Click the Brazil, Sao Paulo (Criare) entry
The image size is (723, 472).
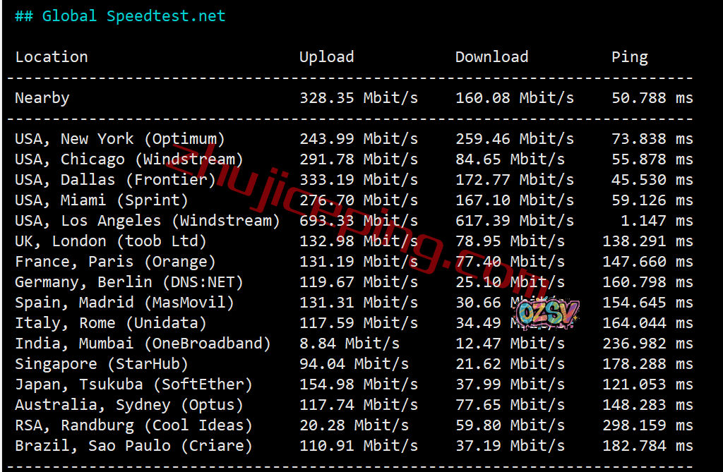pyautogui.click(x=133, y=446)
